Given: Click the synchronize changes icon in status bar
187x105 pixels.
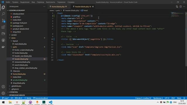Looking at the screenshot, I should tap(12, 98).
